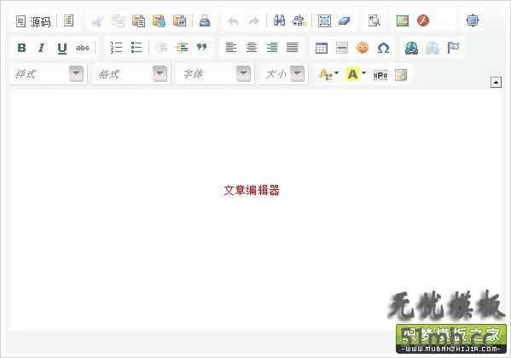The height and width of the screenshot is (358, 511).
Task: Print the document using the printer icon
Action: [x=205, y=20]
